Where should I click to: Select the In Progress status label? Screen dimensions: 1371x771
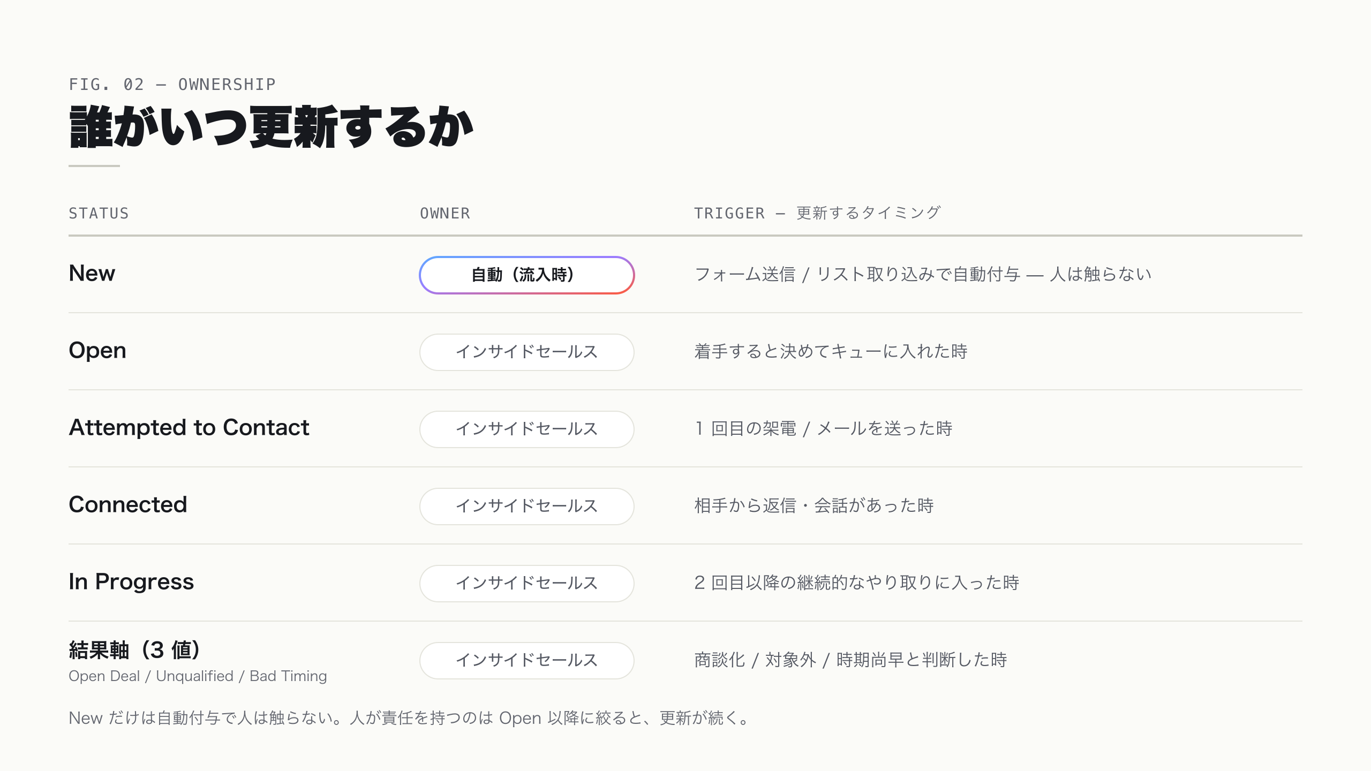(x=131, y=582)
